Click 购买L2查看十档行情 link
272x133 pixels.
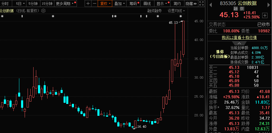(239, 37)
